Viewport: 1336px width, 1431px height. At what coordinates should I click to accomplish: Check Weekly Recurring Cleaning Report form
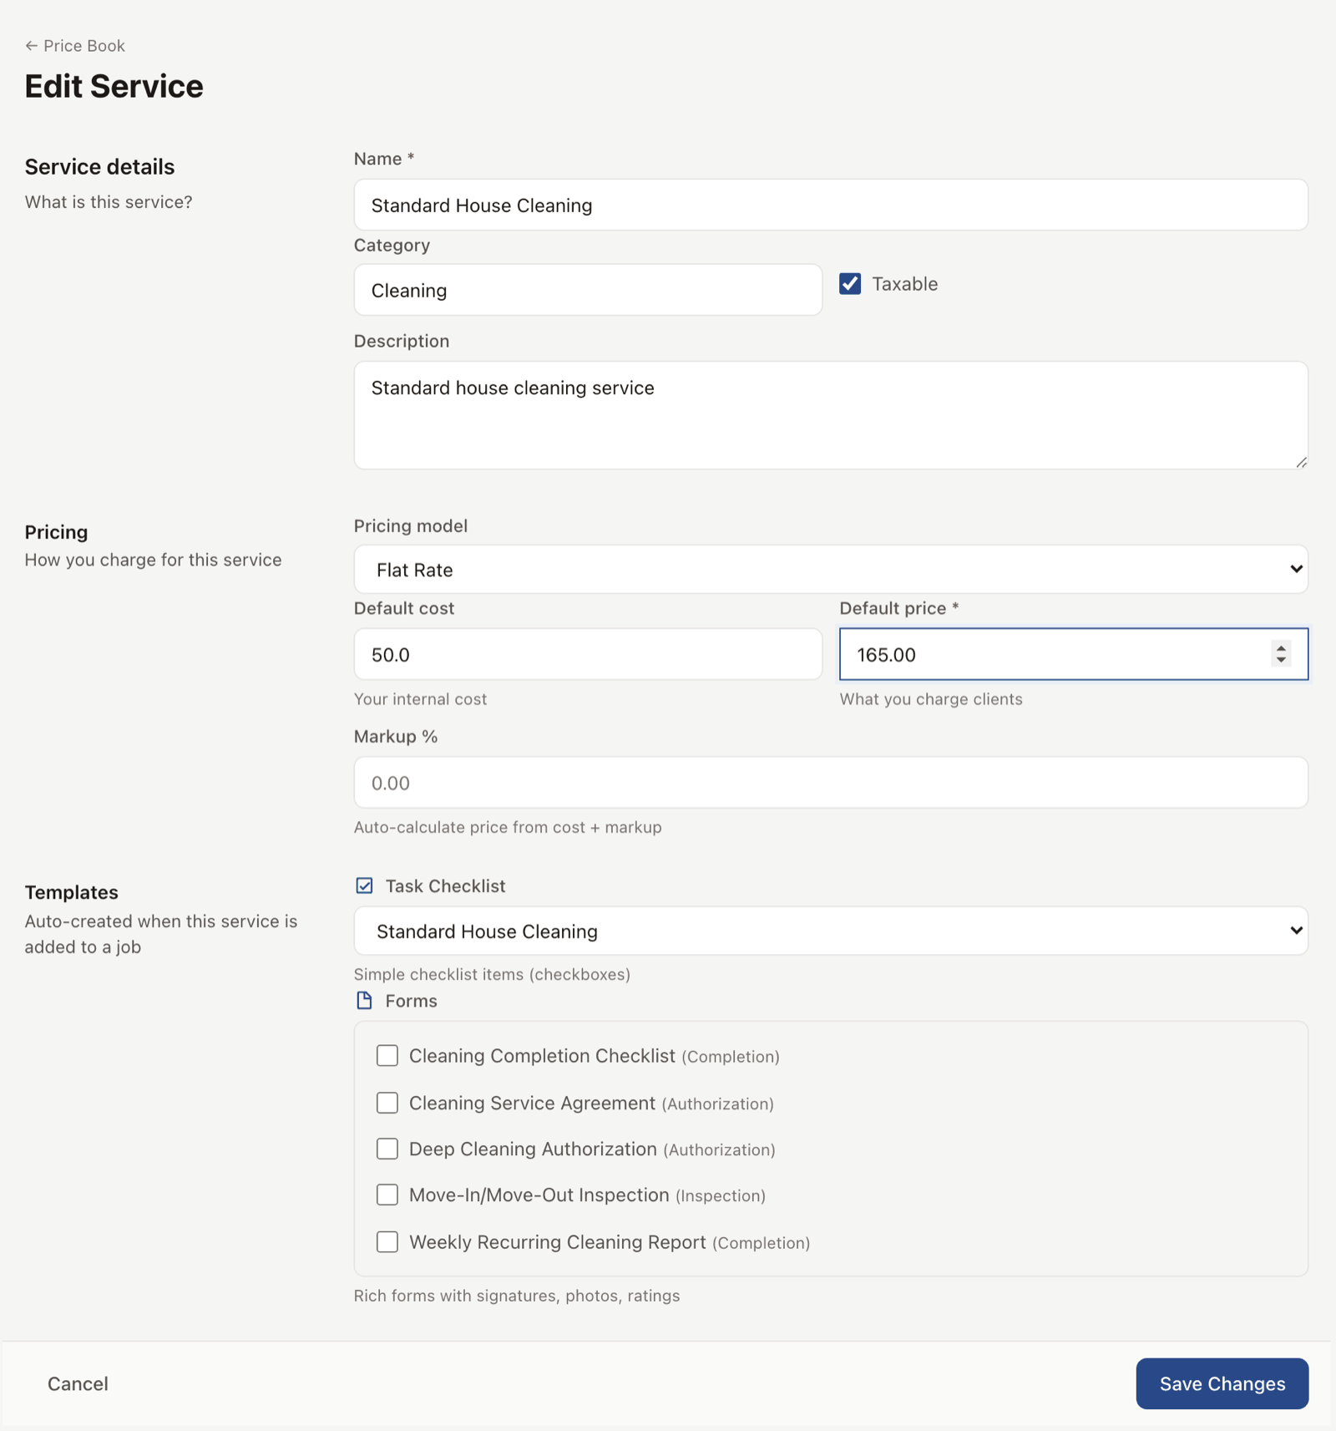387,1242
